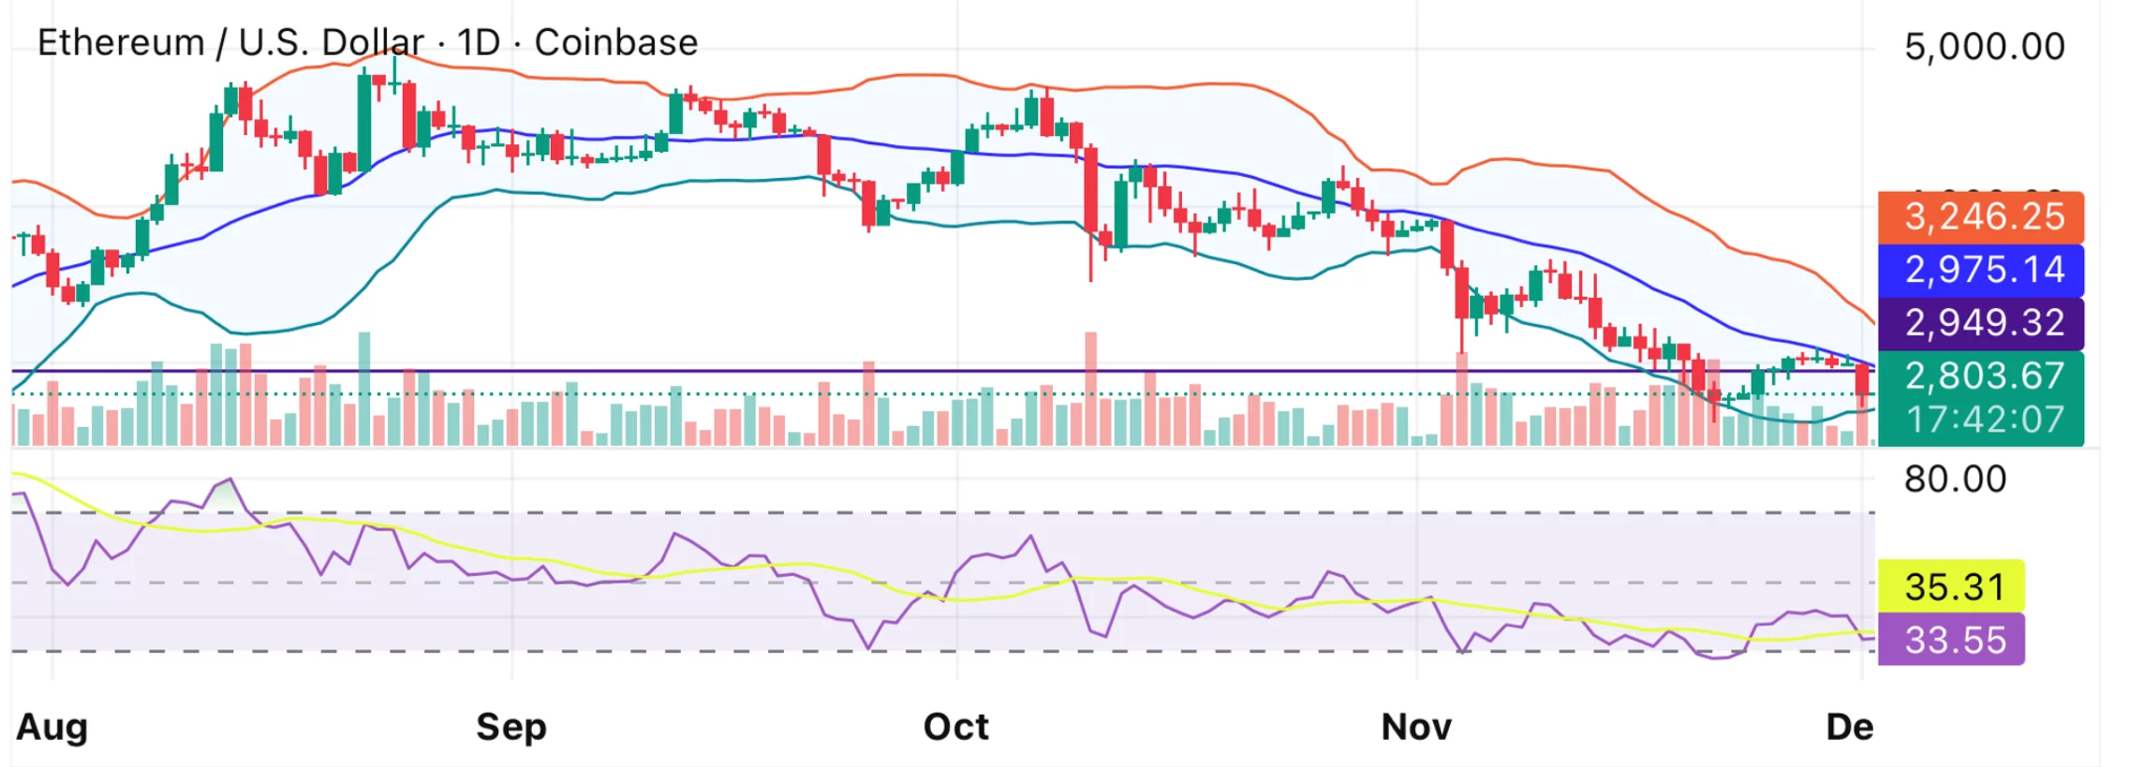Click the 5,000.00 price axis label
This screenshot has width=2129, height=767.
pos(1984,47)
